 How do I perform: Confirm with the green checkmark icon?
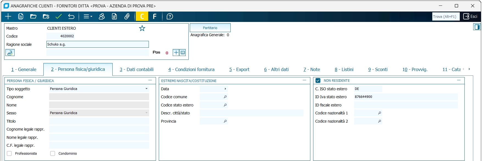pyautogui.click(x=58, y=16)
